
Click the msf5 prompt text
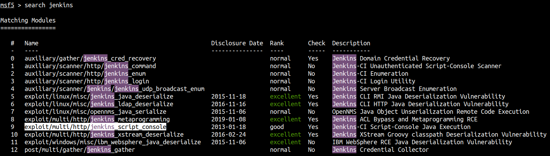[x=7, y=5]
